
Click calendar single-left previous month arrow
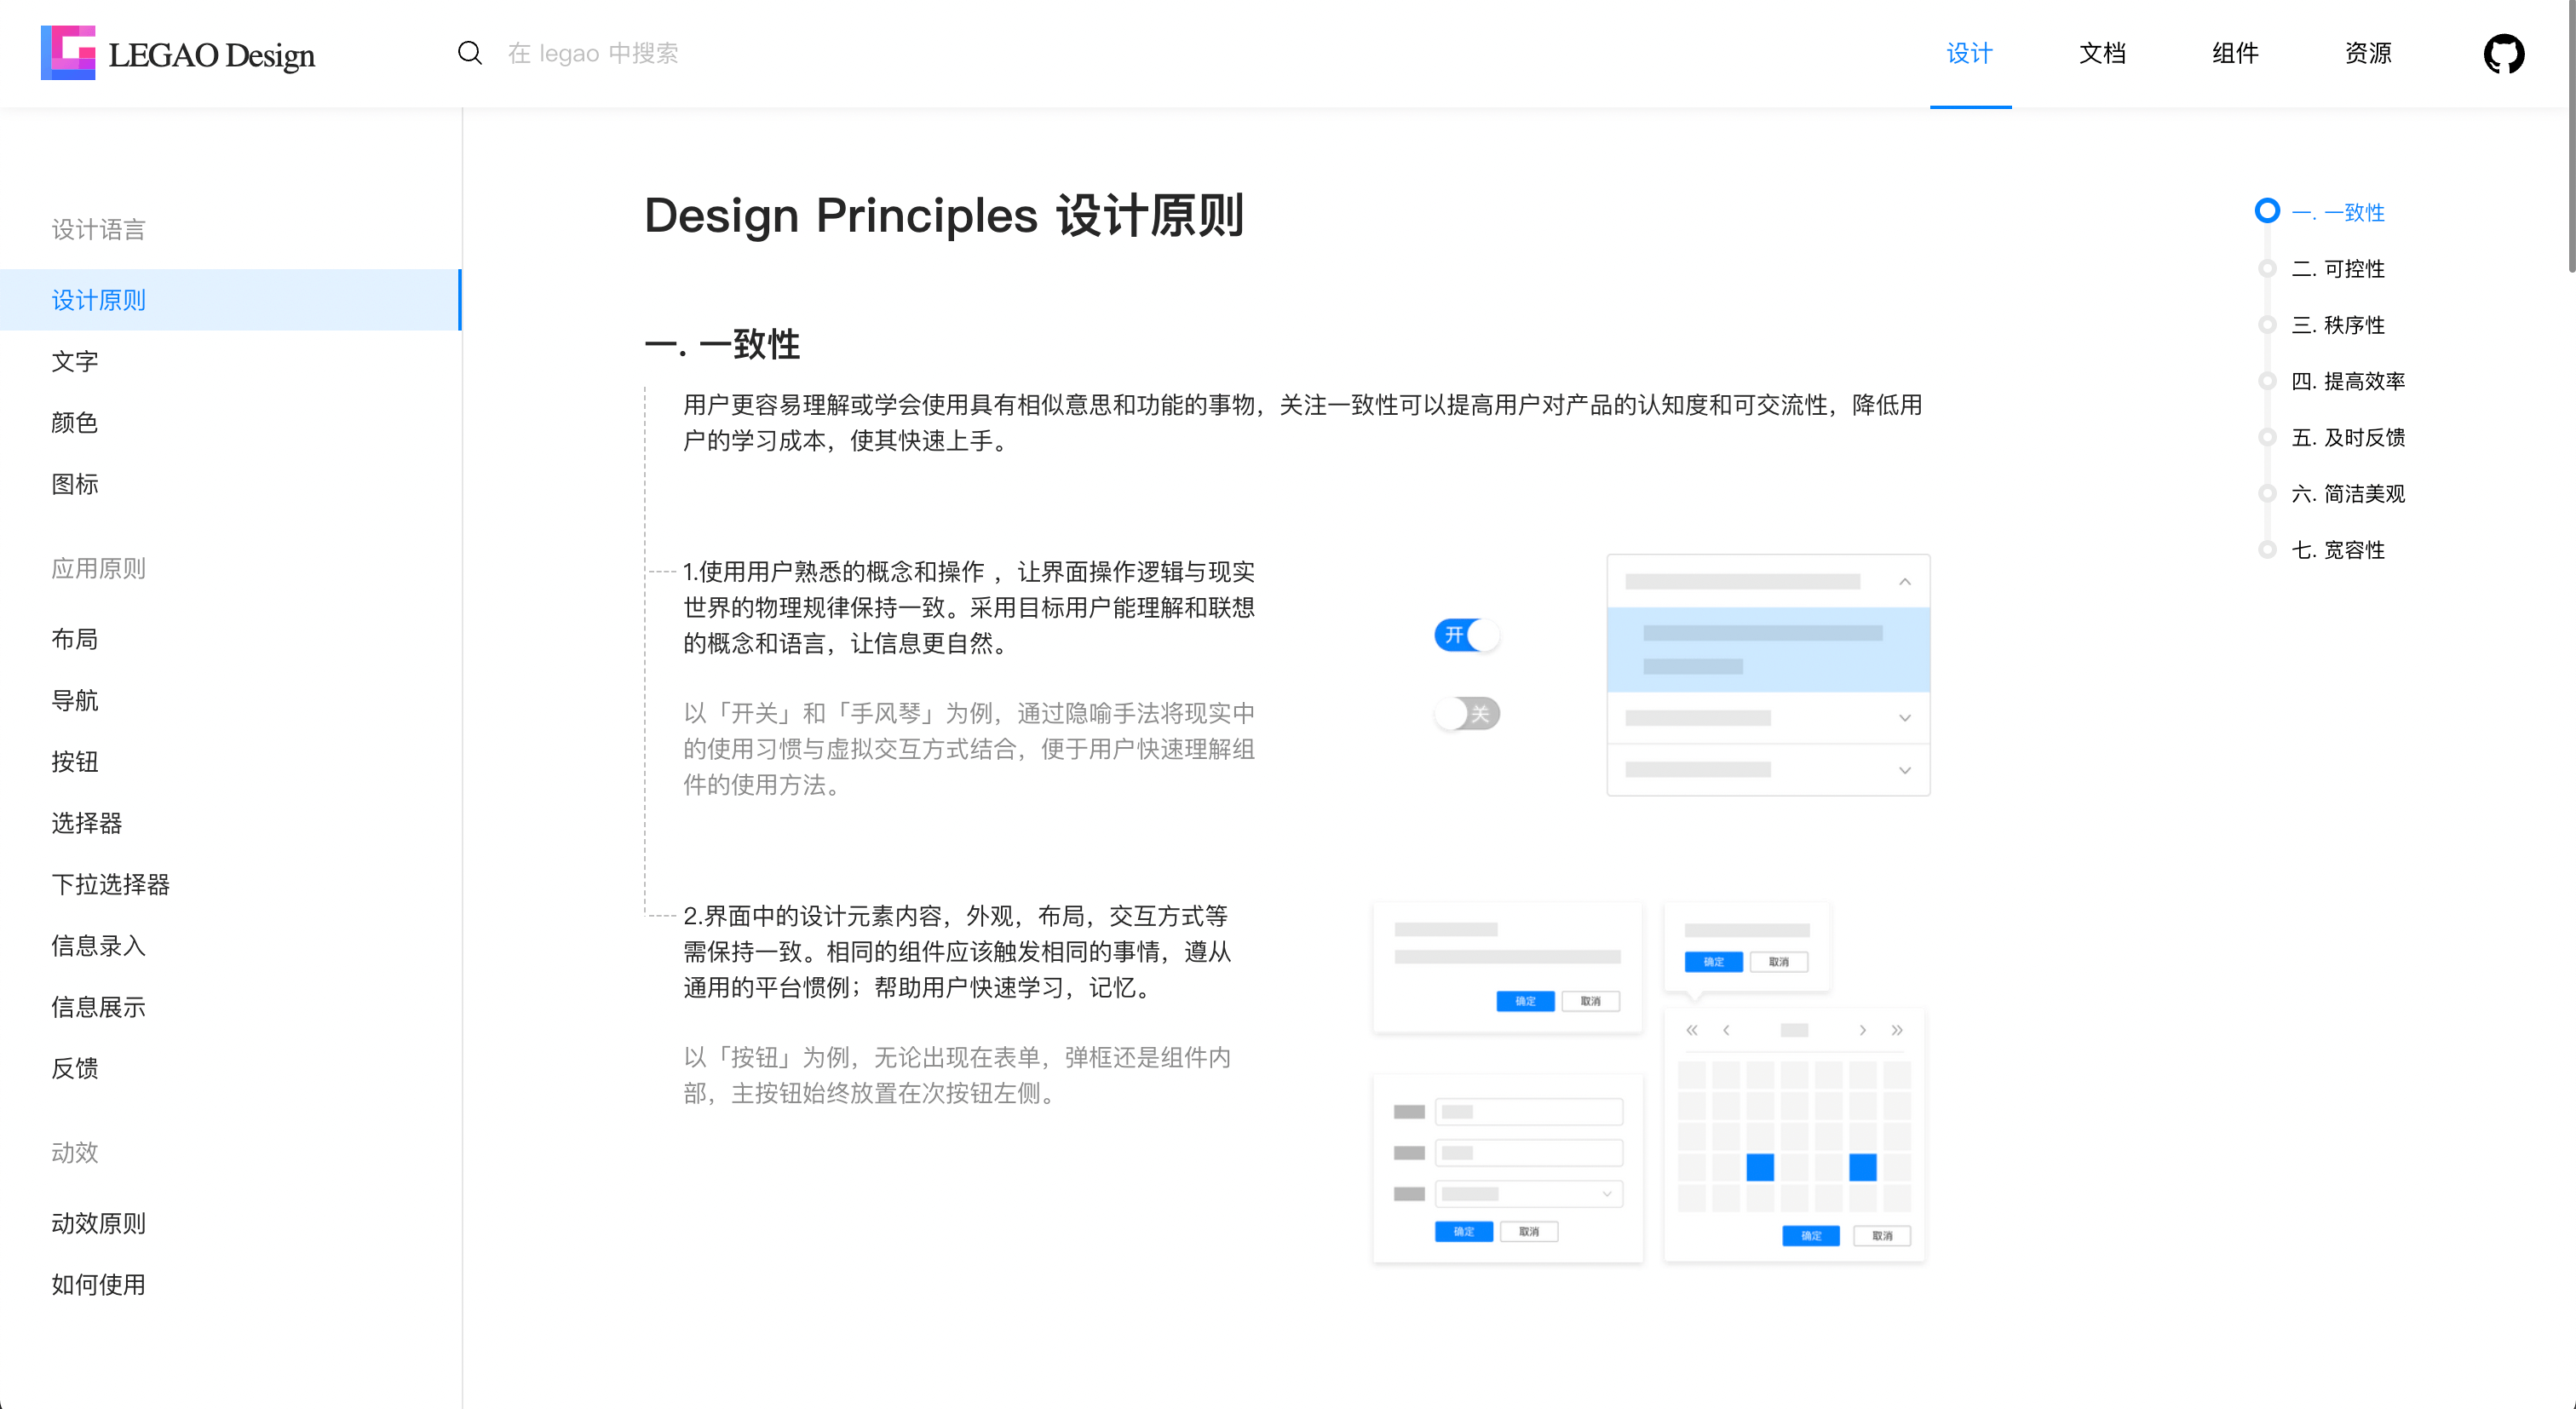(1726, 1030)
